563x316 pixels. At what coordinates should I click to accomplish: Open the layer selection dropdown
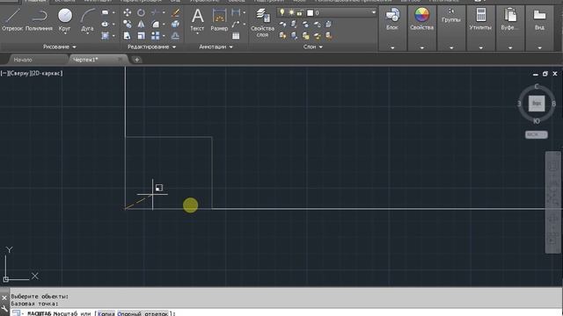[373, 13]
